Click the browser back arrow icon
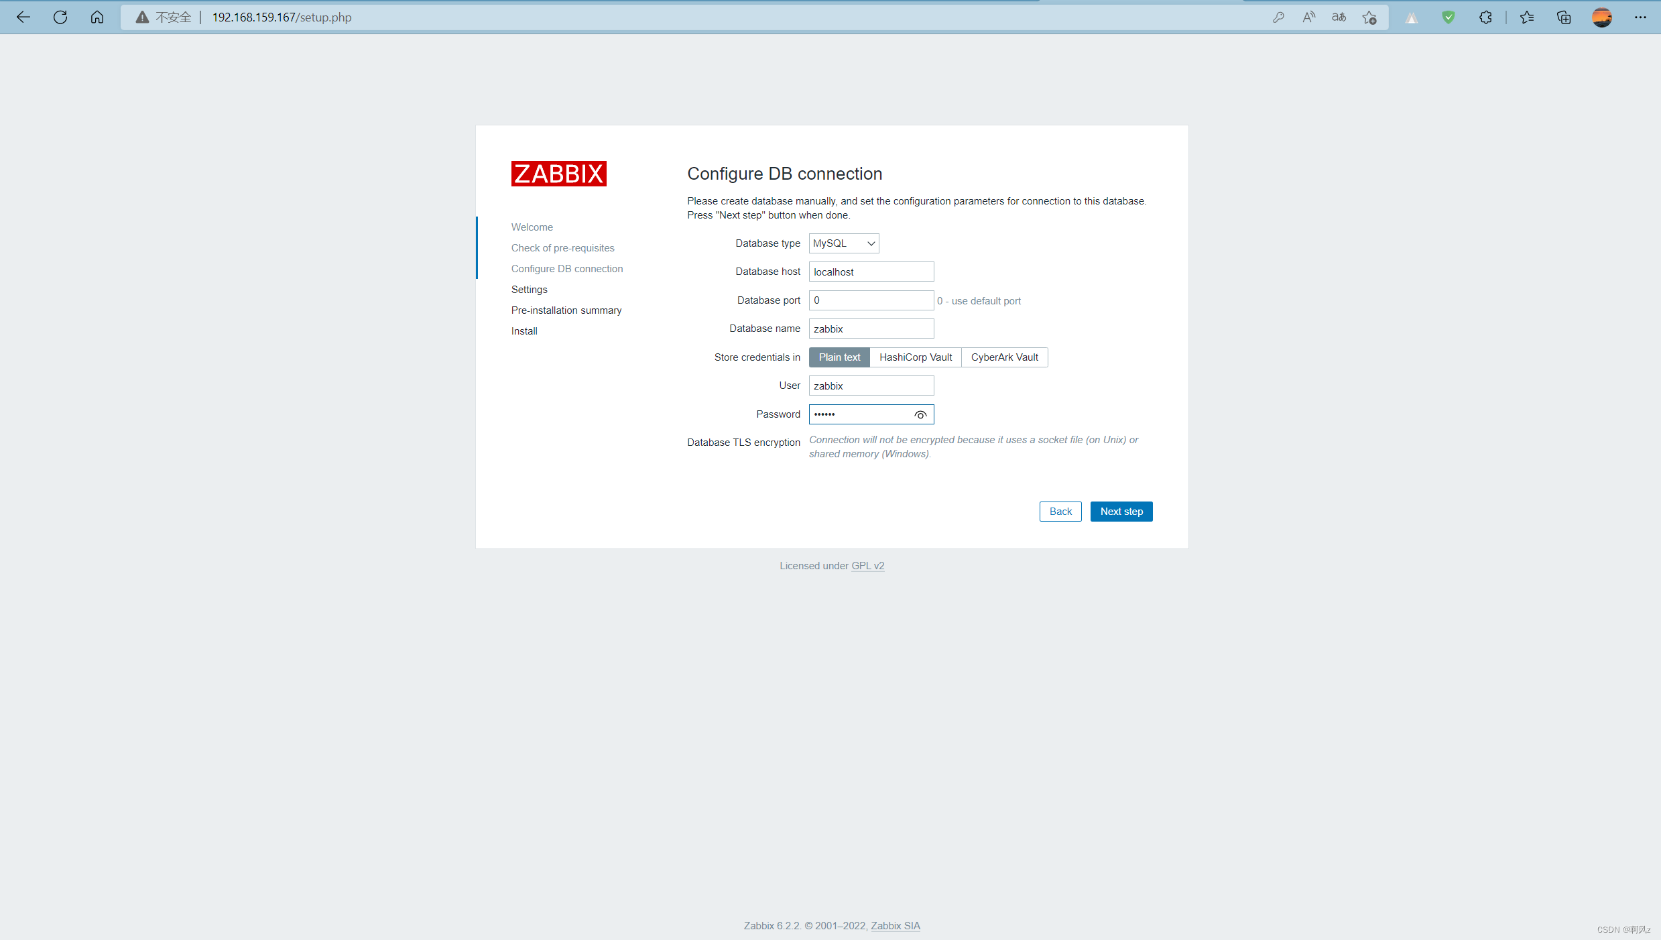 (x=23, y=17)
